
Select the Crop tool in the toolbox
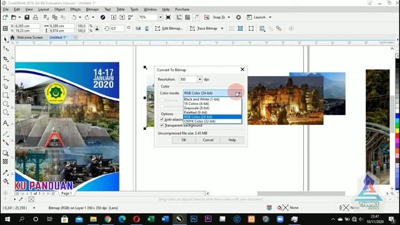pyautogui.click(x=6, y=59)
